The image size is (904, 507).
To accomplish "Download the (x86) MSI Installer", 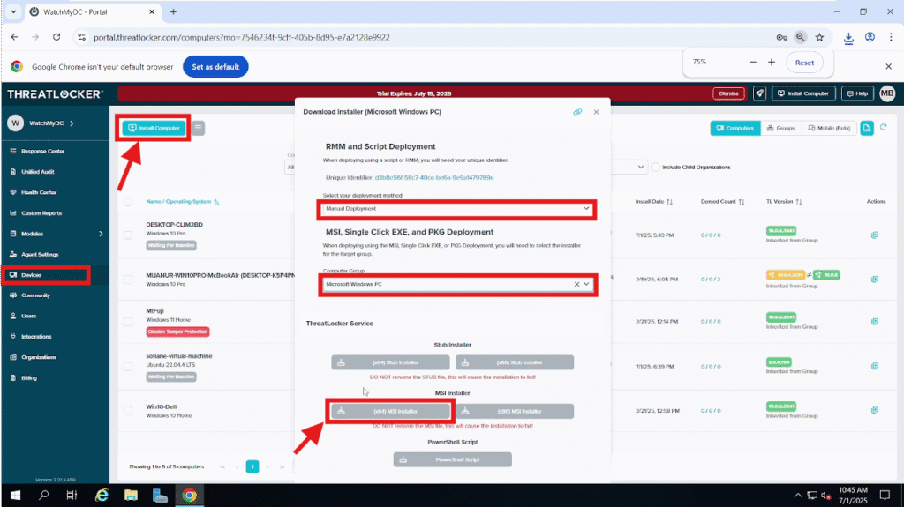I will (515, 412).
